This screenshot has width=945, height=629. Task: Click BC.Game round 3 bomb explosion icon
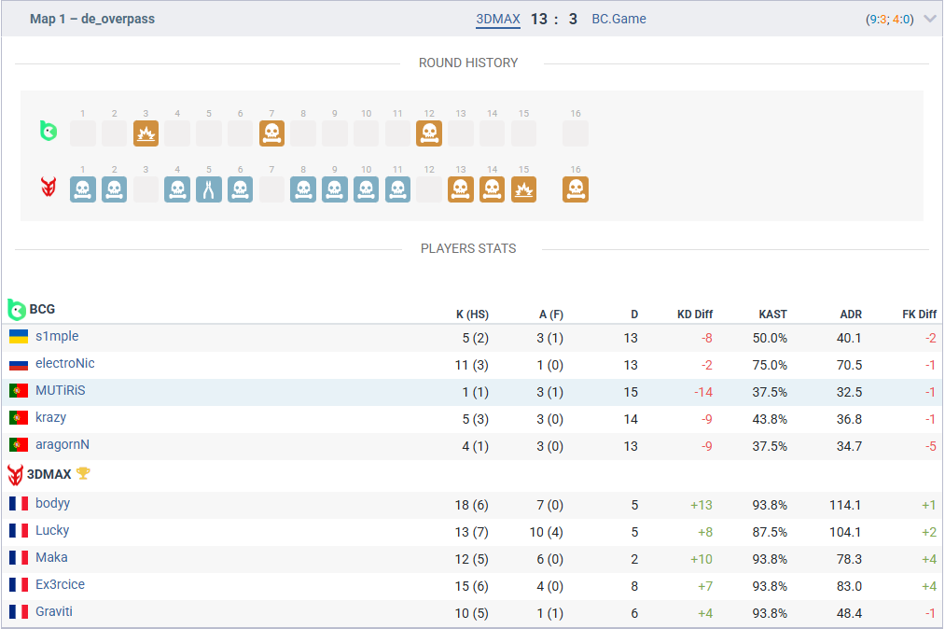point(146,133)
